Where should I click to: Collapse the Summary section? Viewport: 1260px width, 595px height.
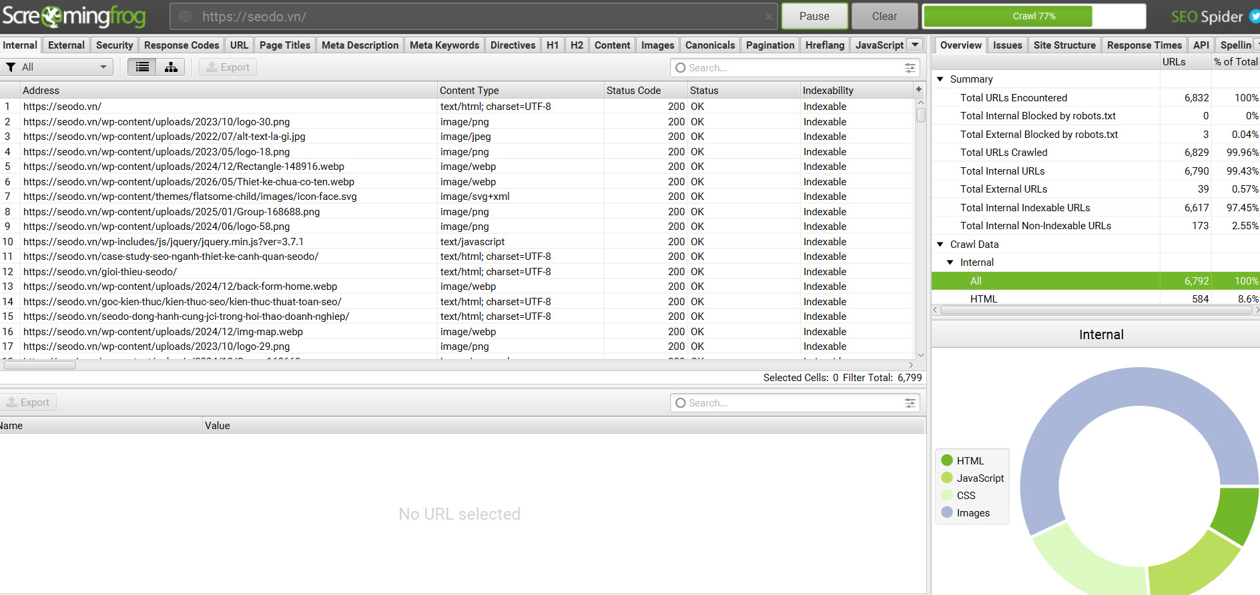coord(940,79)
